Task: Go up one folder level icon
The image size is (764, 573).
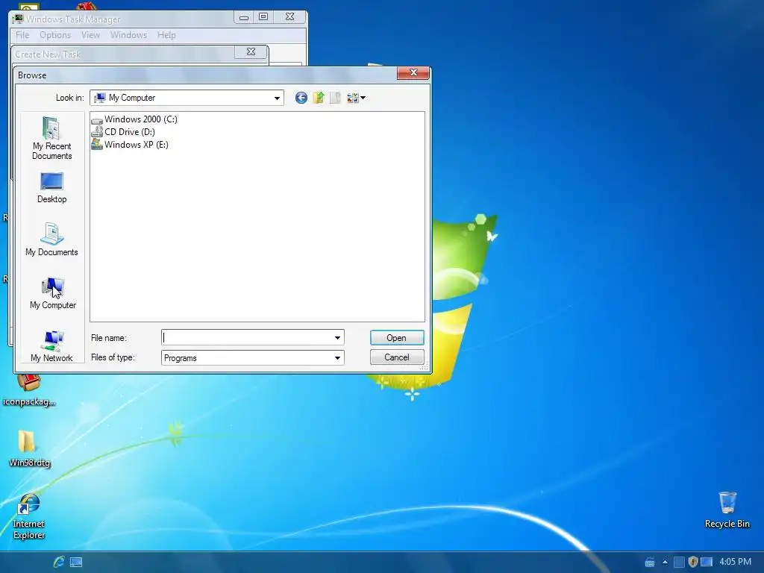Action: pos(318,98)
